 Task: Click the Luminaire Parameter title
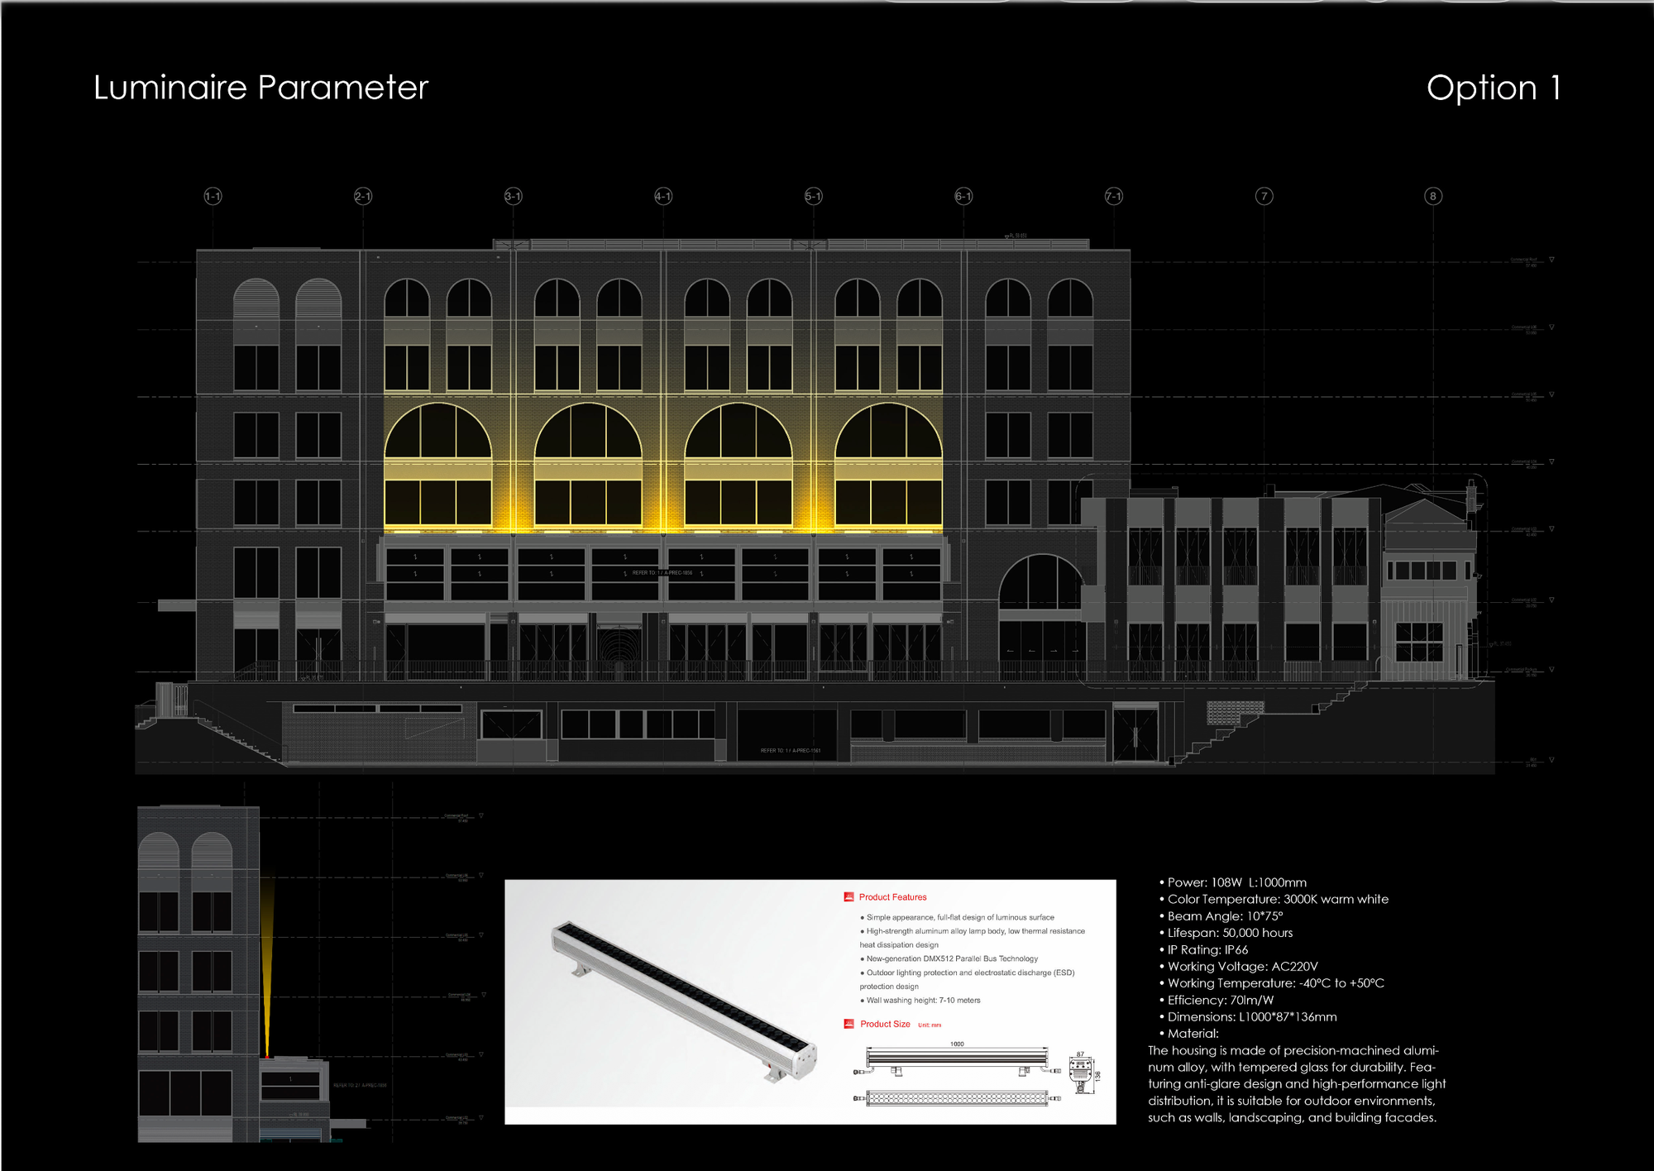click(261, 88)
